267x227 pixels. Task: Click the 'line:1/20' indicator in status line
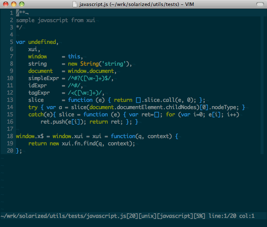coord(222,216)
